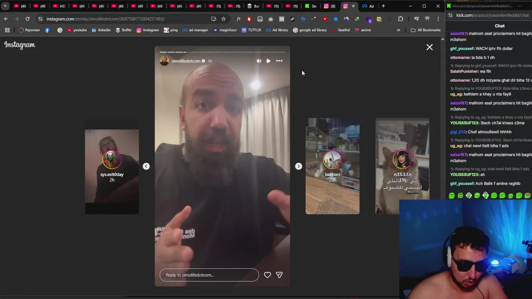This screenshot has width=532, height=299.
Task: Open the browser Extensions puzzle icon
Action: coord(400,19)
